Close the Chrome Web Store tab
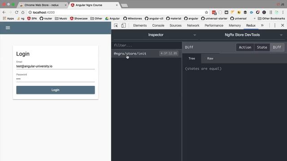 point(65,5)
